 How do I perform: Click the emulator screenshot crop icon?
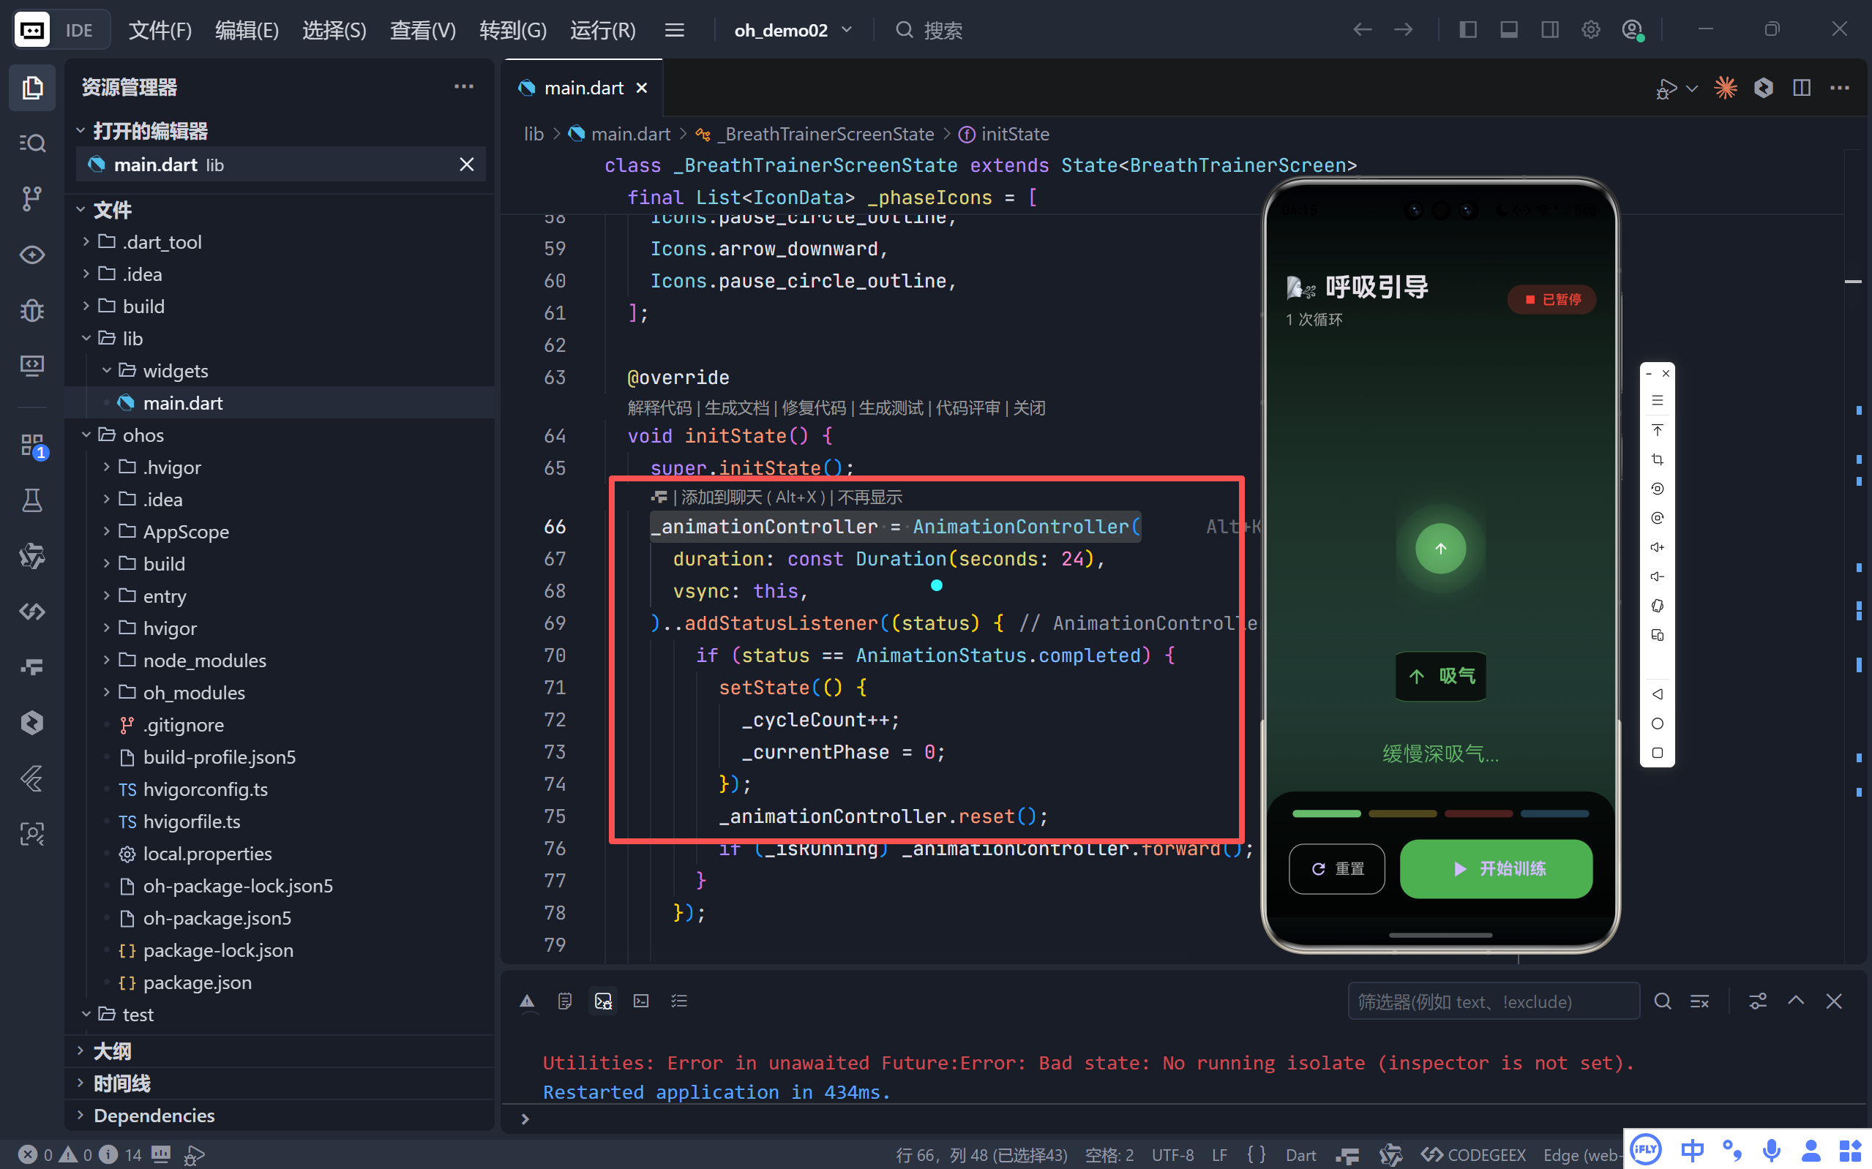pos(1657,459)
